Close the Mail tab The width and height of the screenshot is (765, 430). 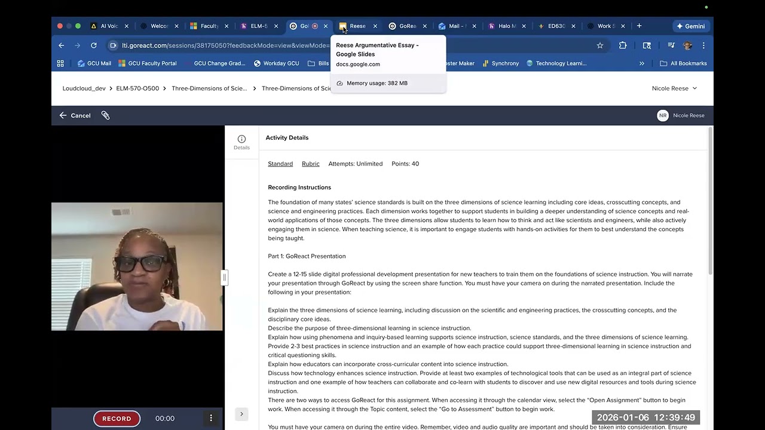coord(474,26)
